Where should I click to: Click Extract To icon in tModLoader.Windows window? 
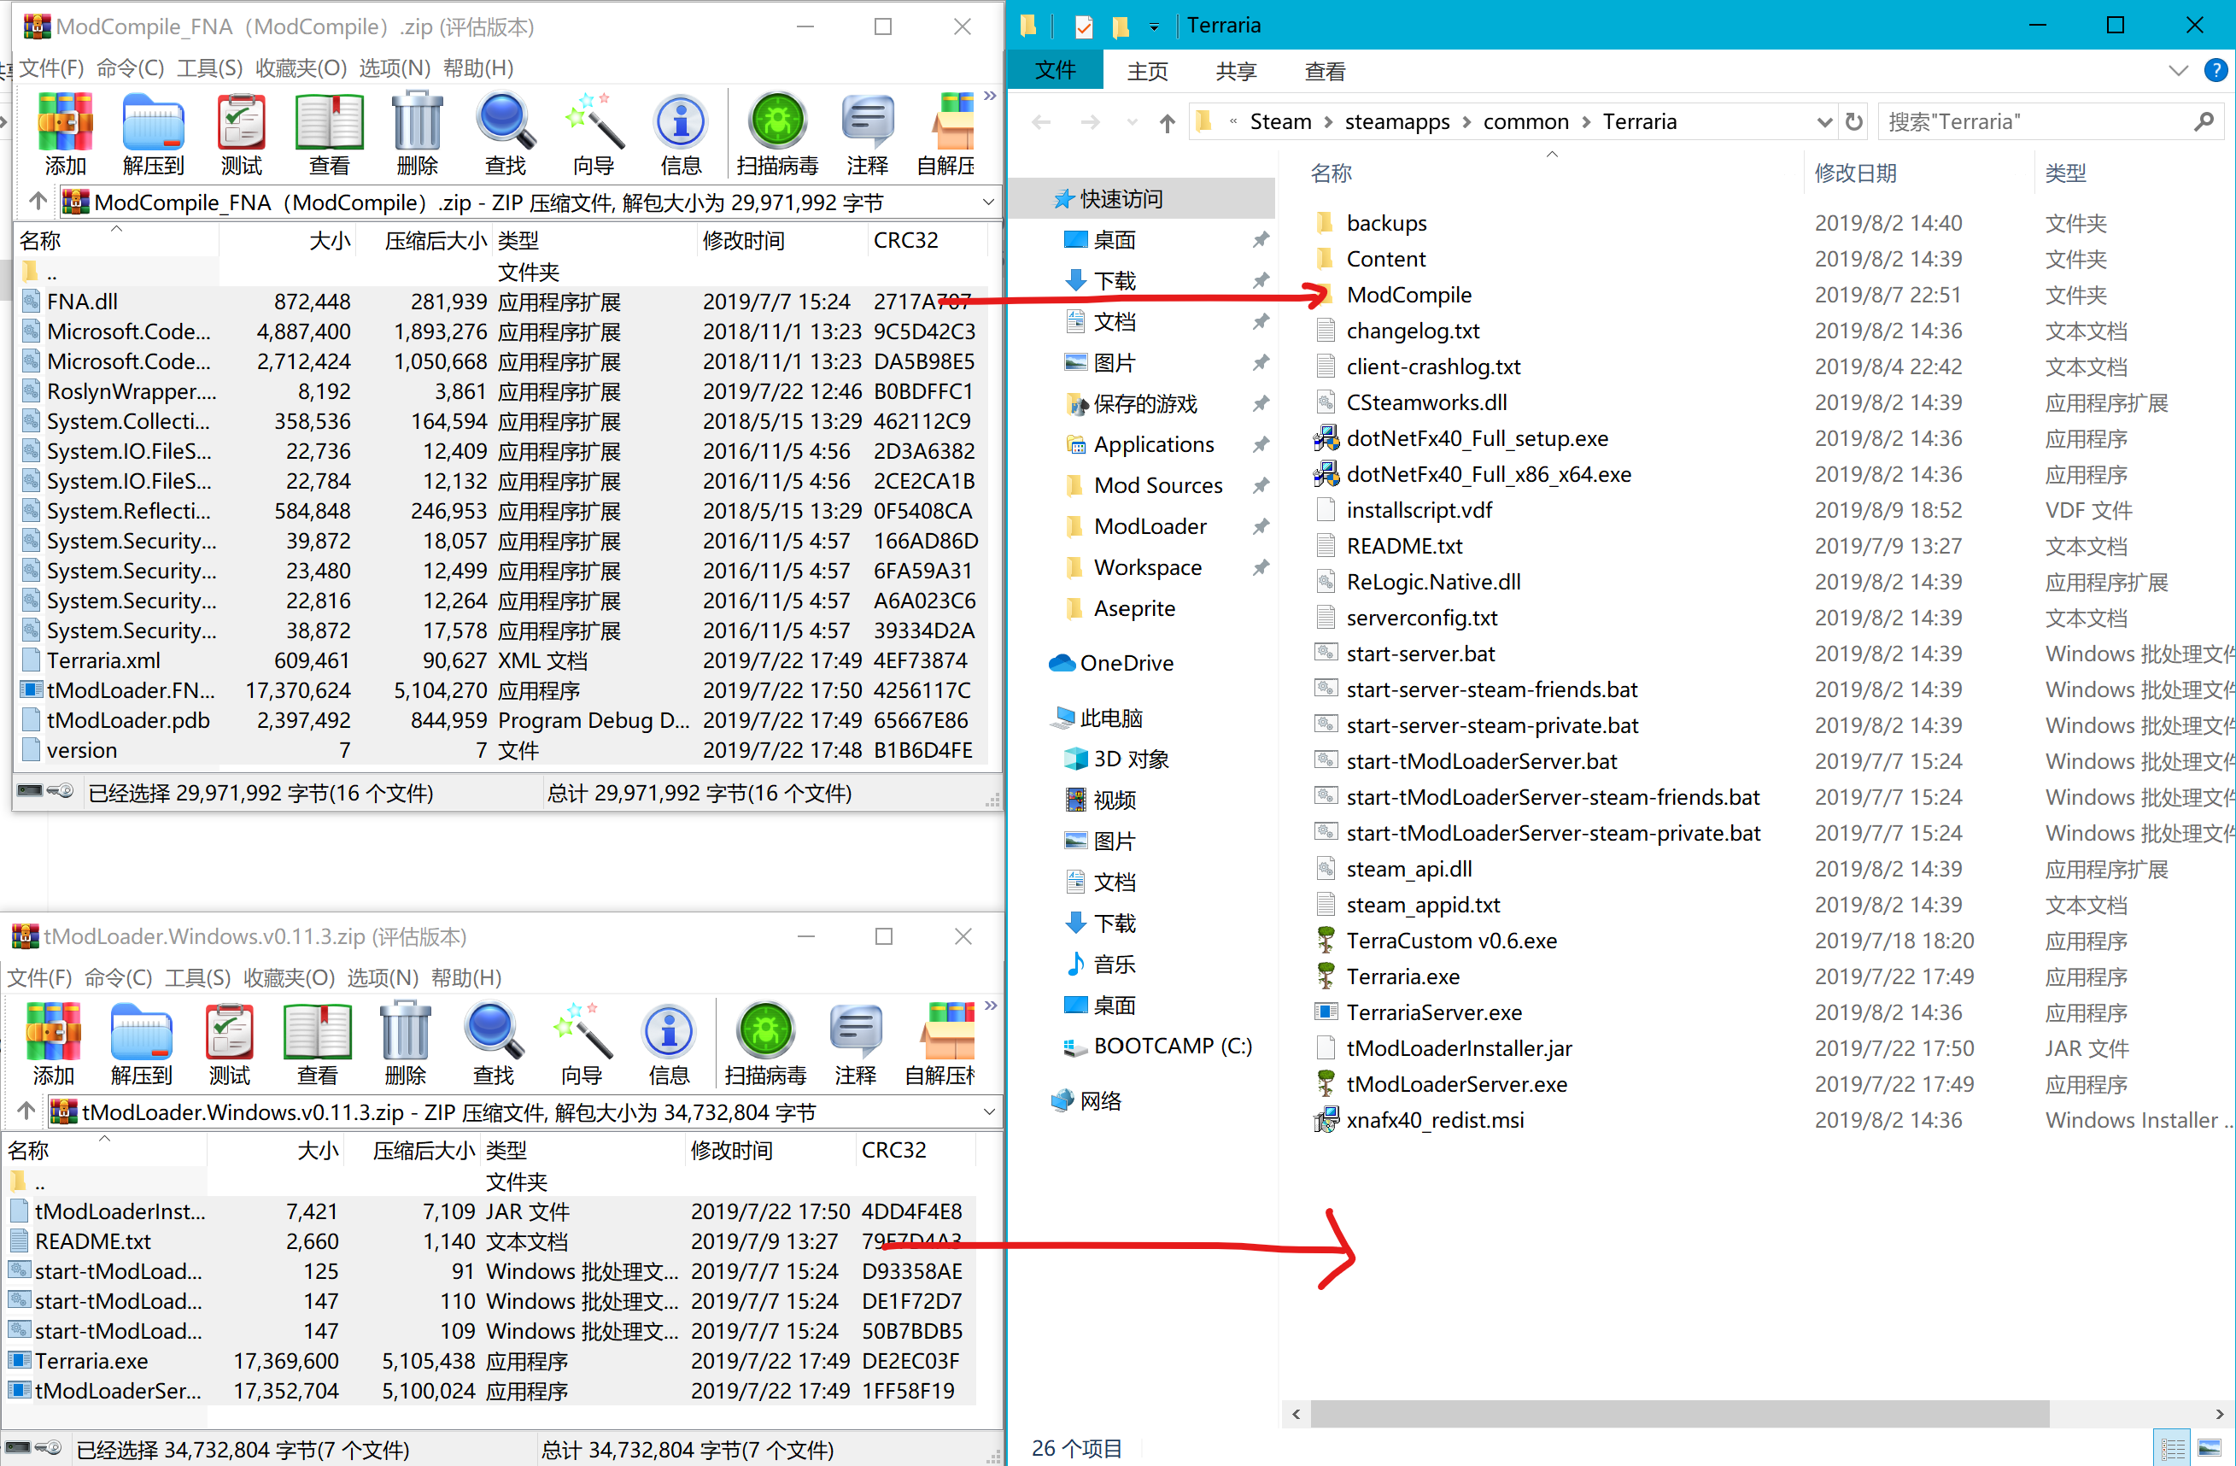point(141,1043)
